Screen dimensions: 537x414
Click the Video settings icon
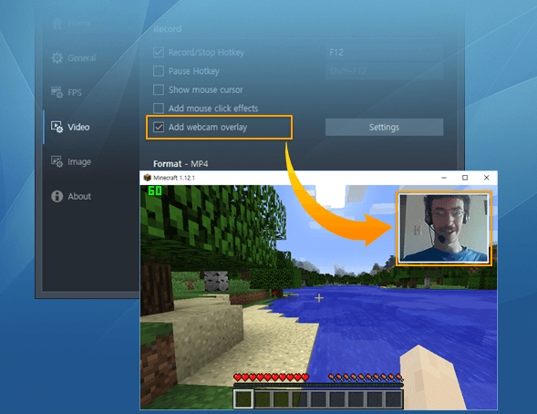point(57,127)
